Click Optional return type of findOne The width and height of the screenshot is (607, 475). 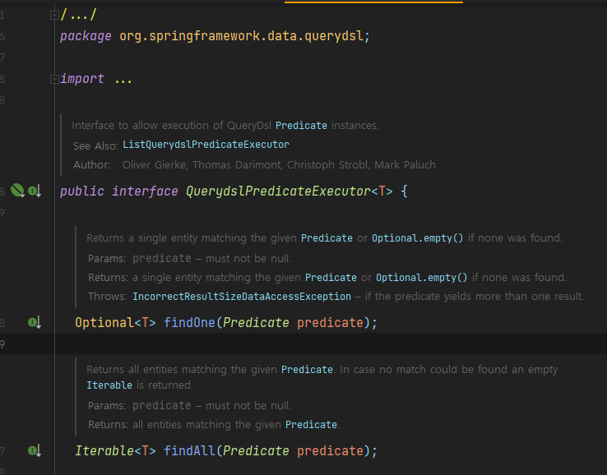click(x=104, y=323)
